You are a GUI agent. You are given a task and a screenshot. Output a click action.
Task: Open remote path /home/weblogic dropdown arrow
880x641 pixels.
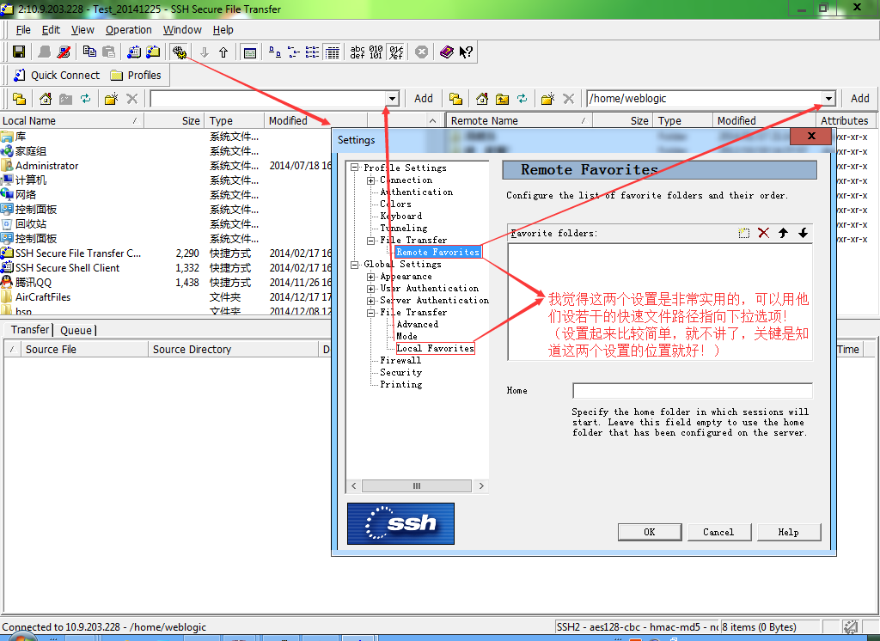pos(829,99)
